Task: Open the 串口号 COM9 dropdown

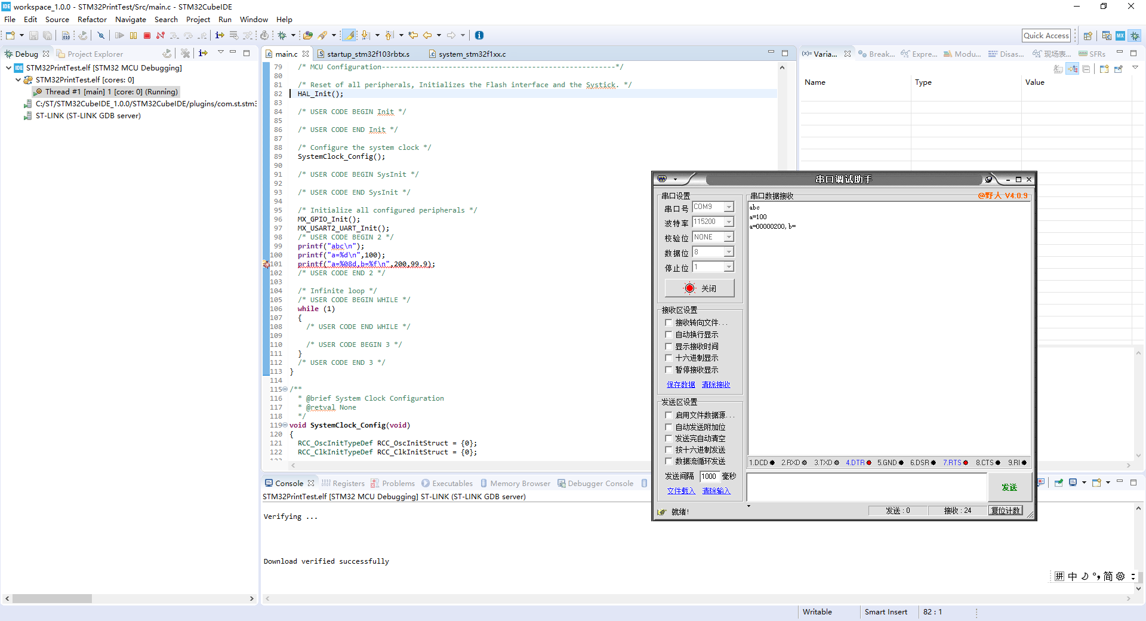Action: [x=729, y=207]
